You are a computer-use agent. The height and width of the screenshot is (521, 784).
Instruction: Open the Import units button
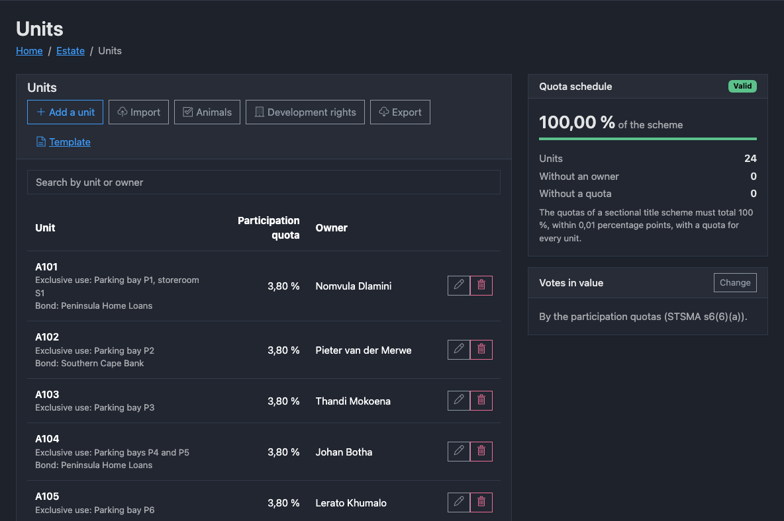coord(138,112)
